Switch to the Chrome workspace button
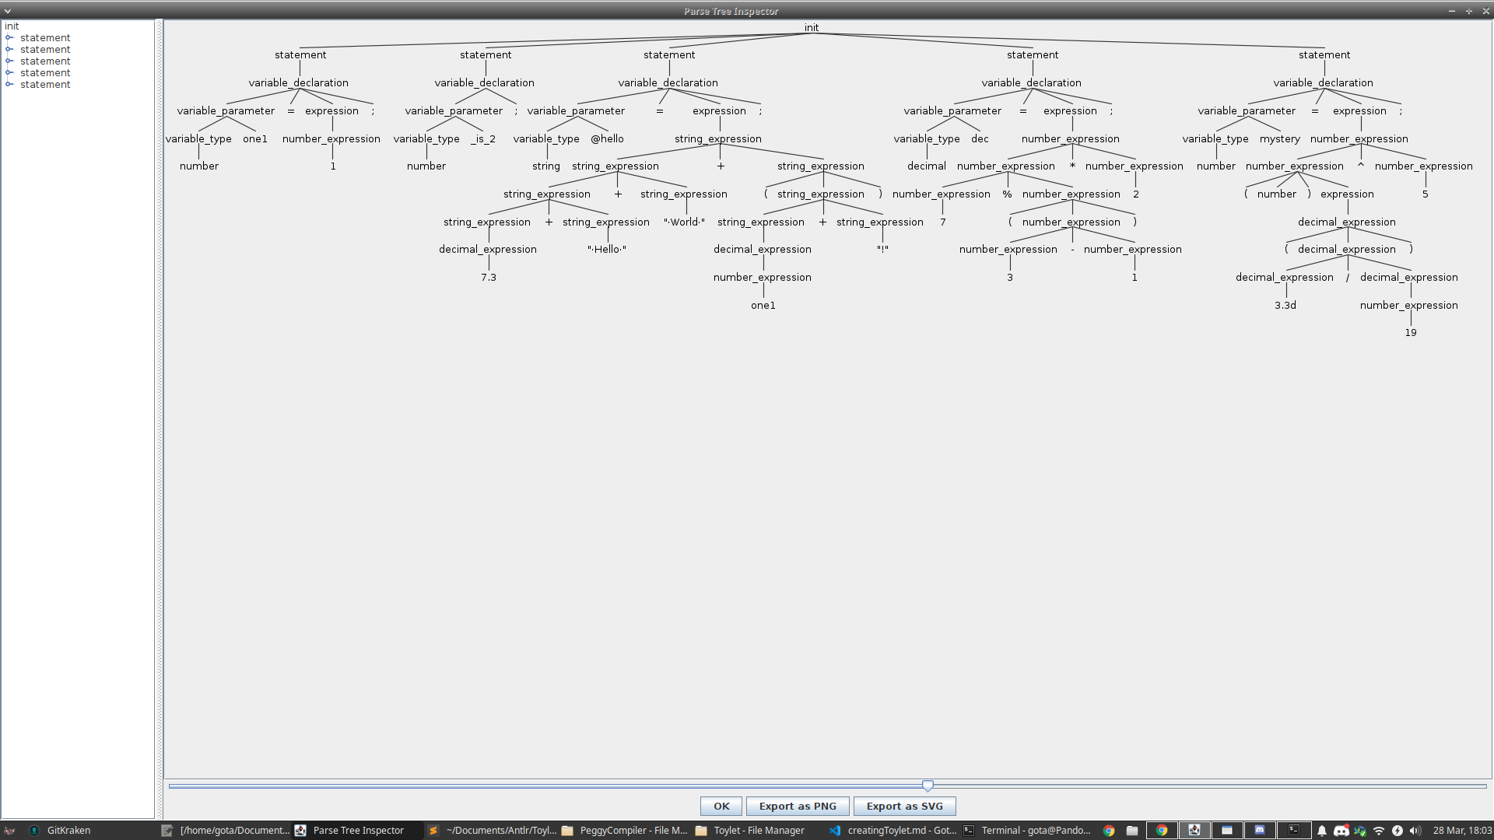 point(1161,830)
